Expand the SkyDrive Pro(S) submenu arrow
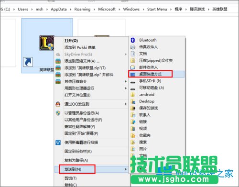 pos(126,55)
